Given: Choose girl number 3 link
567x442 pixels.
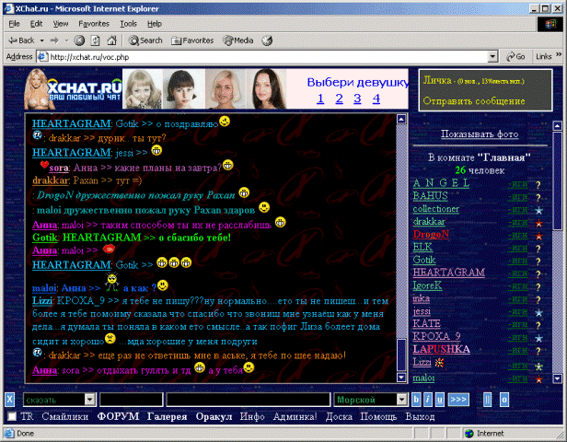Looking at the screenshot, I should click(x=357, y=99).
